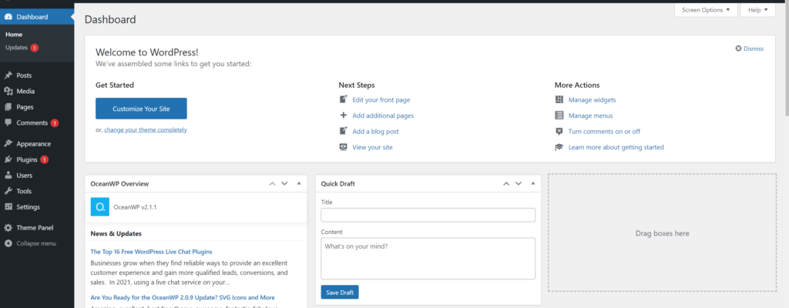The image size is (789, 308).
Task: Click the pencil icon beside Add a blog post
Action: (x=344, y=132)
